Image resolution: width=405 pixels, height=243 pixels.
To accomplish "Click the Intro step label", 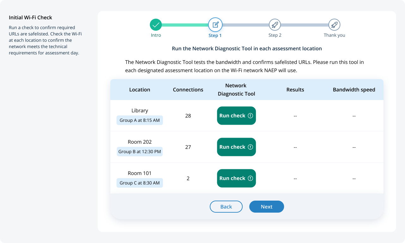I will coord(156,35).
